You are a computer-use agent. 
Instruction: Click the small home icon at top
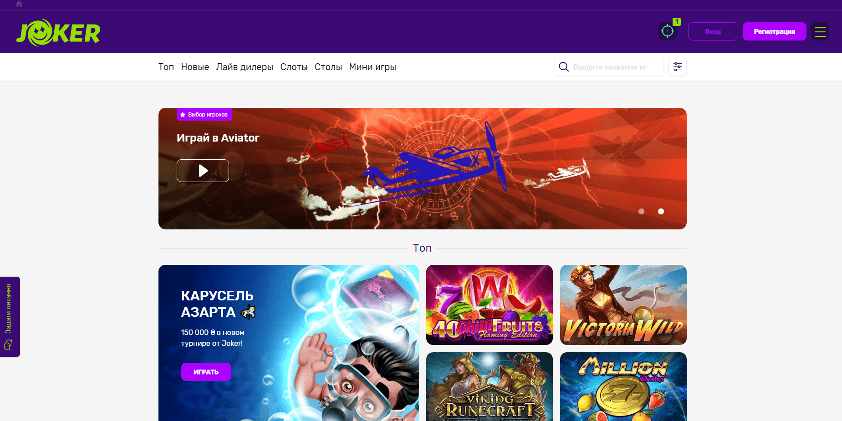19,4
